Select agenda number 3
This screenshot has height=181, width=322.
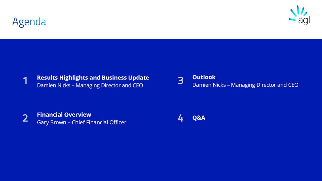click(180, 80)
